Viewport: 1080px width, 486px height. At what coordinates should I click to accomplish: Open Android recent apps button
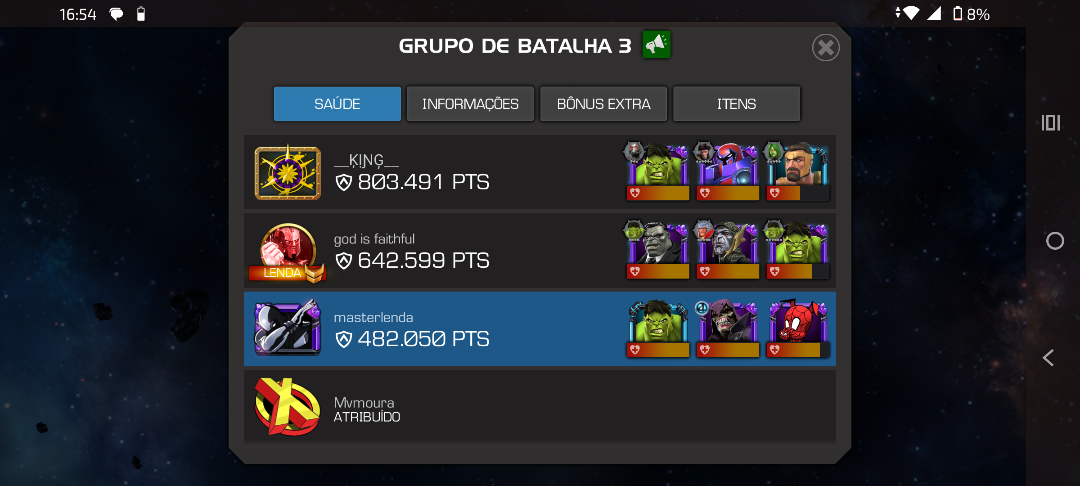1051,122
